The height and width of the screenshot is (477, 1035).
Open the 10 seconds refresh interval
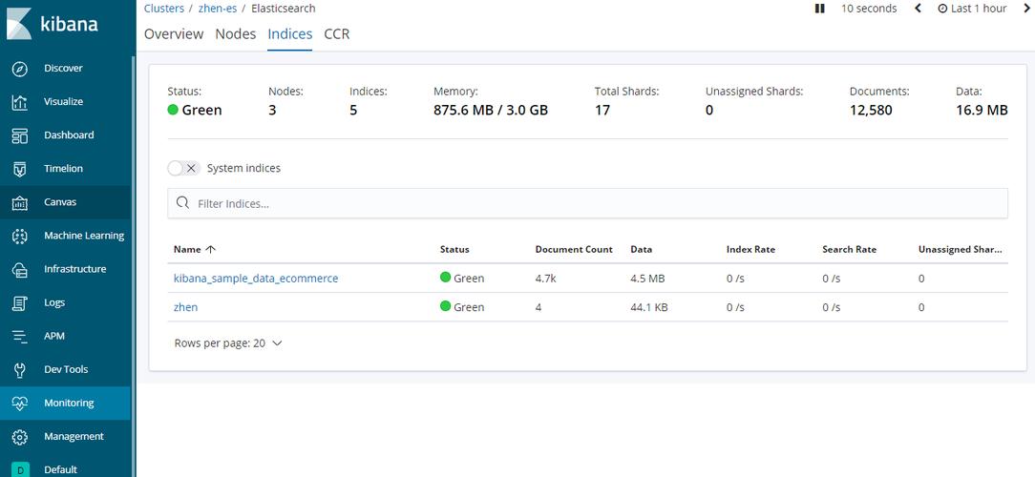click(869, 9)
